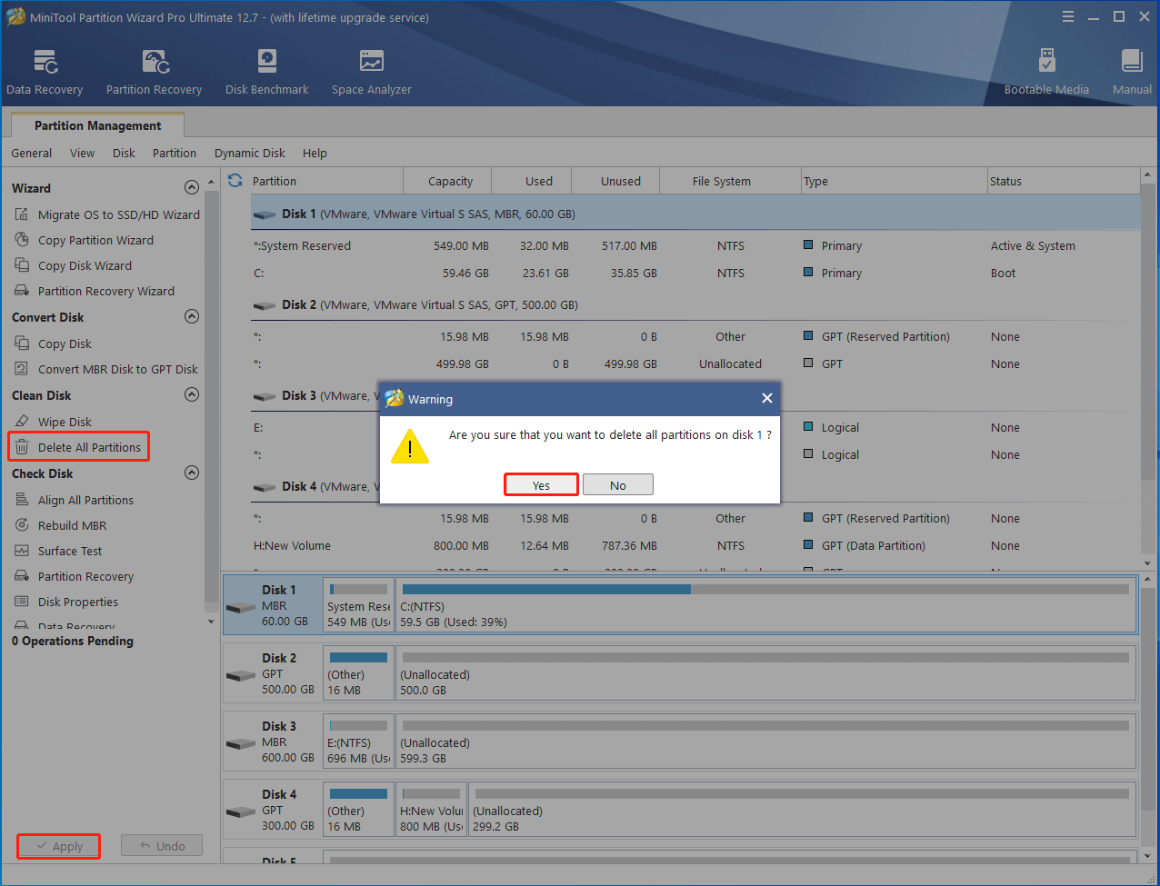
Task: Open Bootable Media builder
Action: coord(1046,73)
